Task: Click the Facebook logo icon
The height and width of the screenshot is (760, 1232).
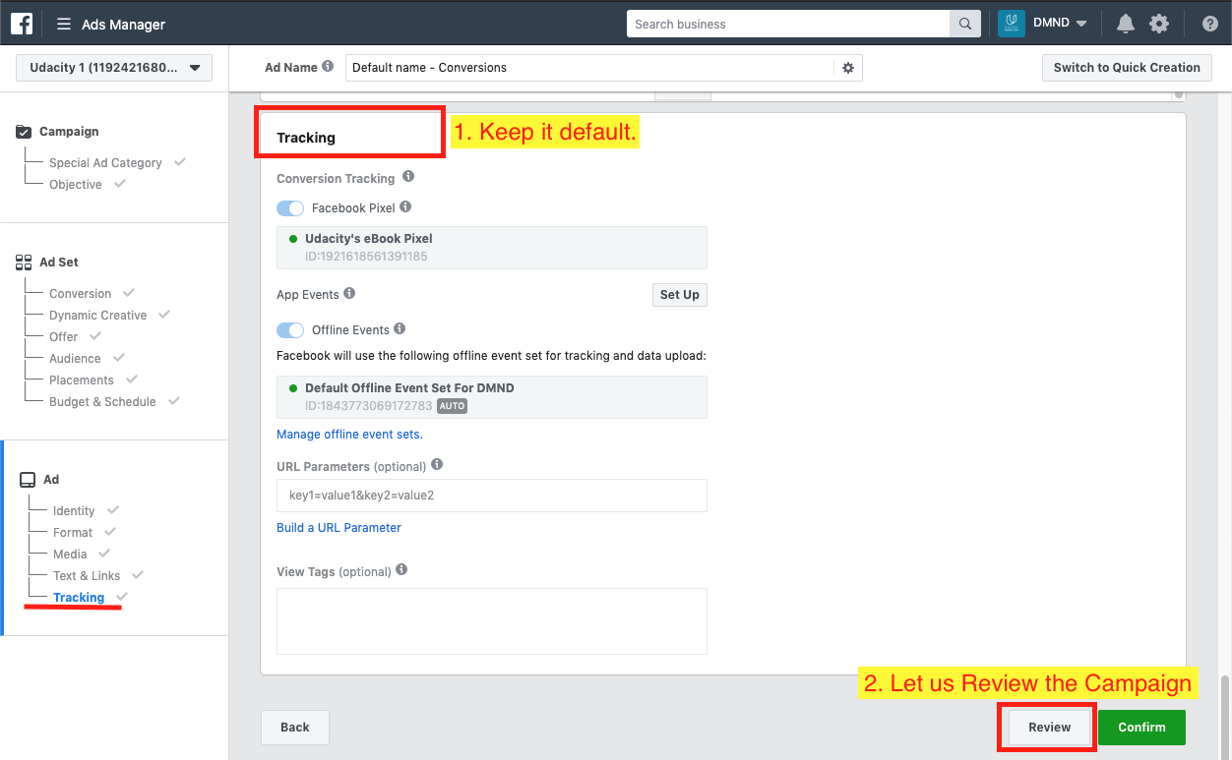Action: [x=22, y=24]
